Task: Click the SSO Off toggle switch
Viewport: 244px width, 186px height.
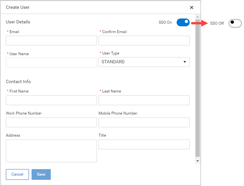Action: (235, 23)
